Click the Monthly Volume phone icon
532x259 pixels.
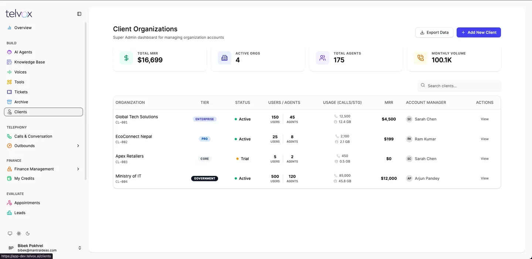pyautogui.click(x=420, y=58)
